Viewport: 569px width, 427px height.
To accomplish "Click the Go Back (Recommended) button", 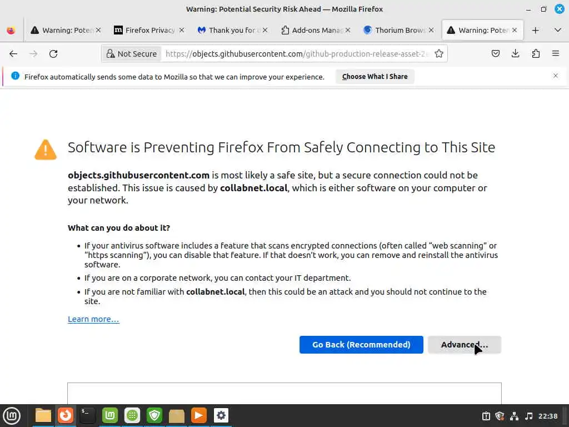I will [x=361, y=345].
